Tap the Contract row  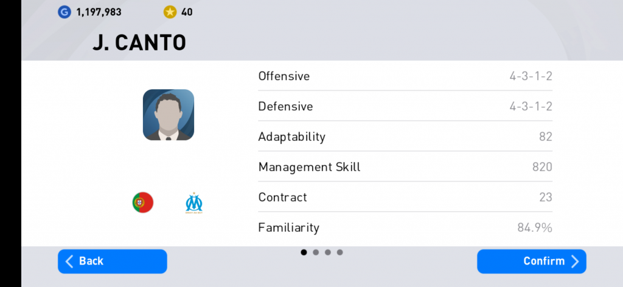pyautogui.click(x=405, y=197)
